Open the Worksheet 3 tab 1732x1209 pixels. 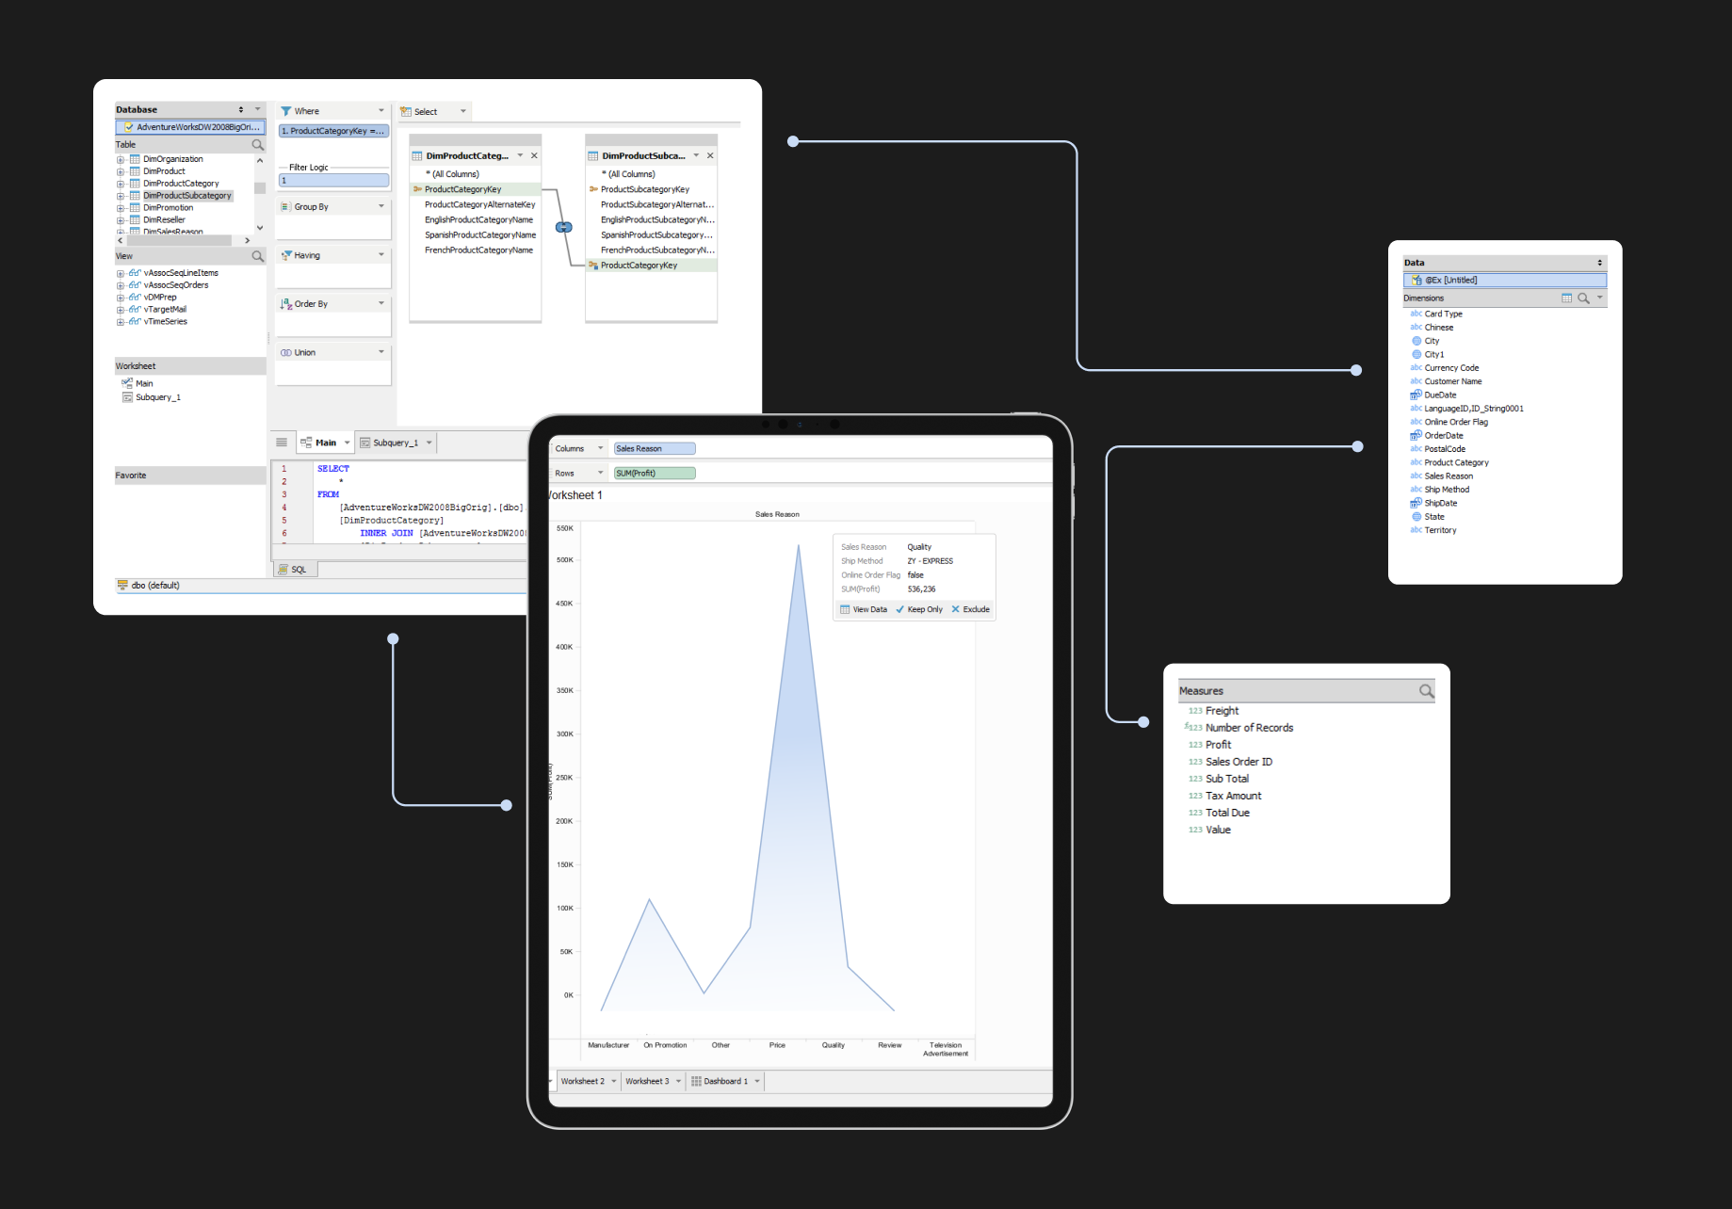click(x=646, y=1081)
